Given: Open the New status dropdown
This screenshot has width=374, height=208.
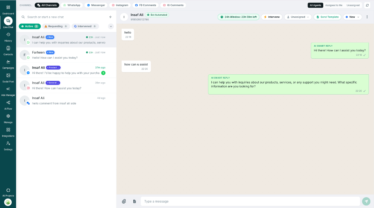Looking at the screenshot, I should tap(352, 17).
